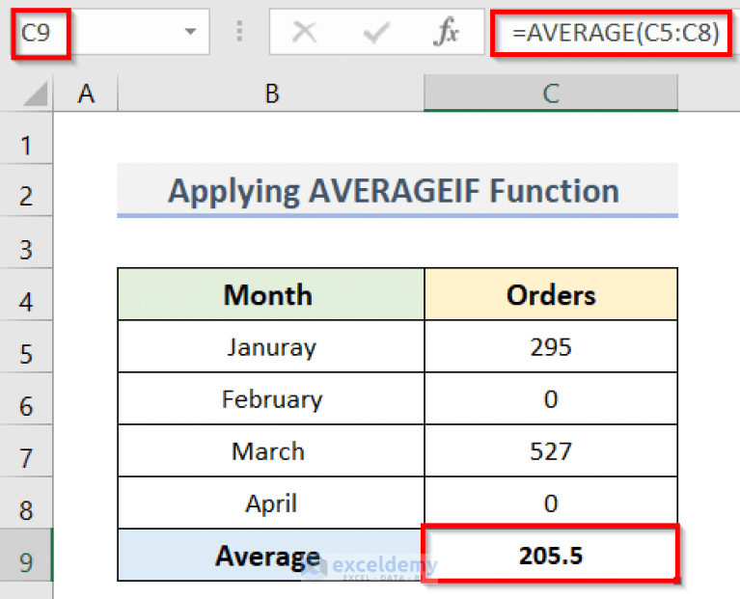Select column A header

(86, 93)
